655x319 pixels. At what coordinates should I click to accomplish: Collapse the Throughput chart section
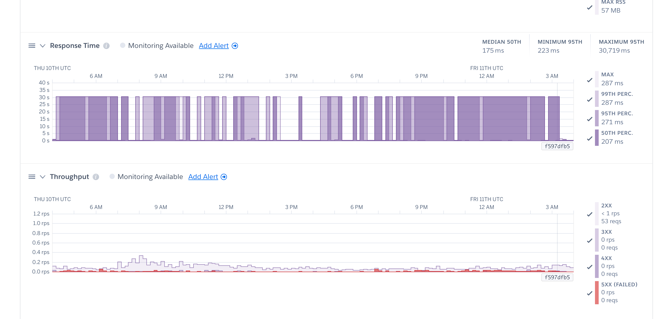pyautogui.click(x=42, y=177)
